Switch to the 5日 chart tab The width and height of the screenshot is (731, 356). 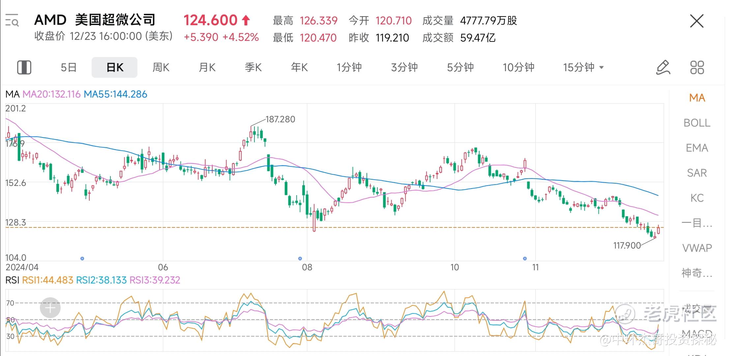click(69, 67)
